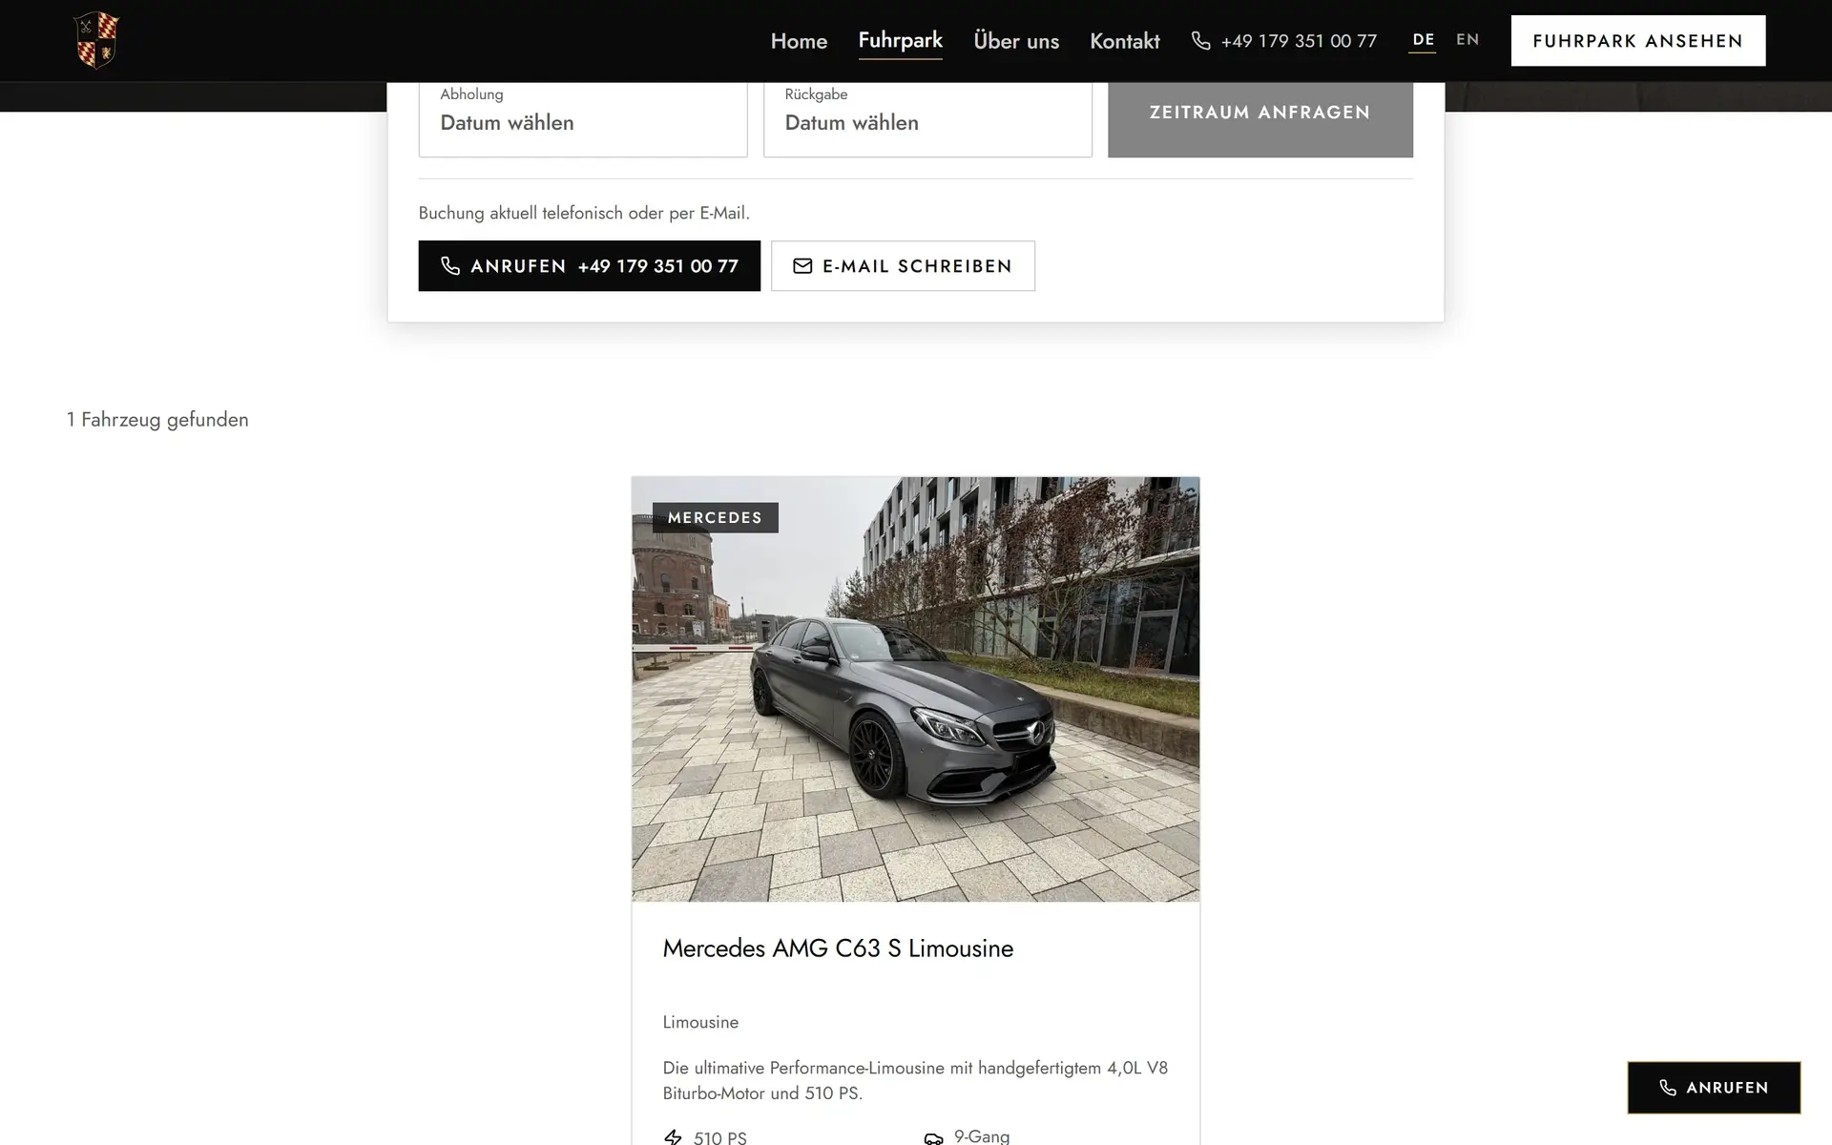Click the '1 Fahrzeug gefunden' text
Viewport: 1832px width, 1145px height.
tap(157, 420)
